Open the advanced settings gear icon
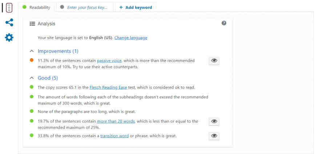 (x=9, y=37)
